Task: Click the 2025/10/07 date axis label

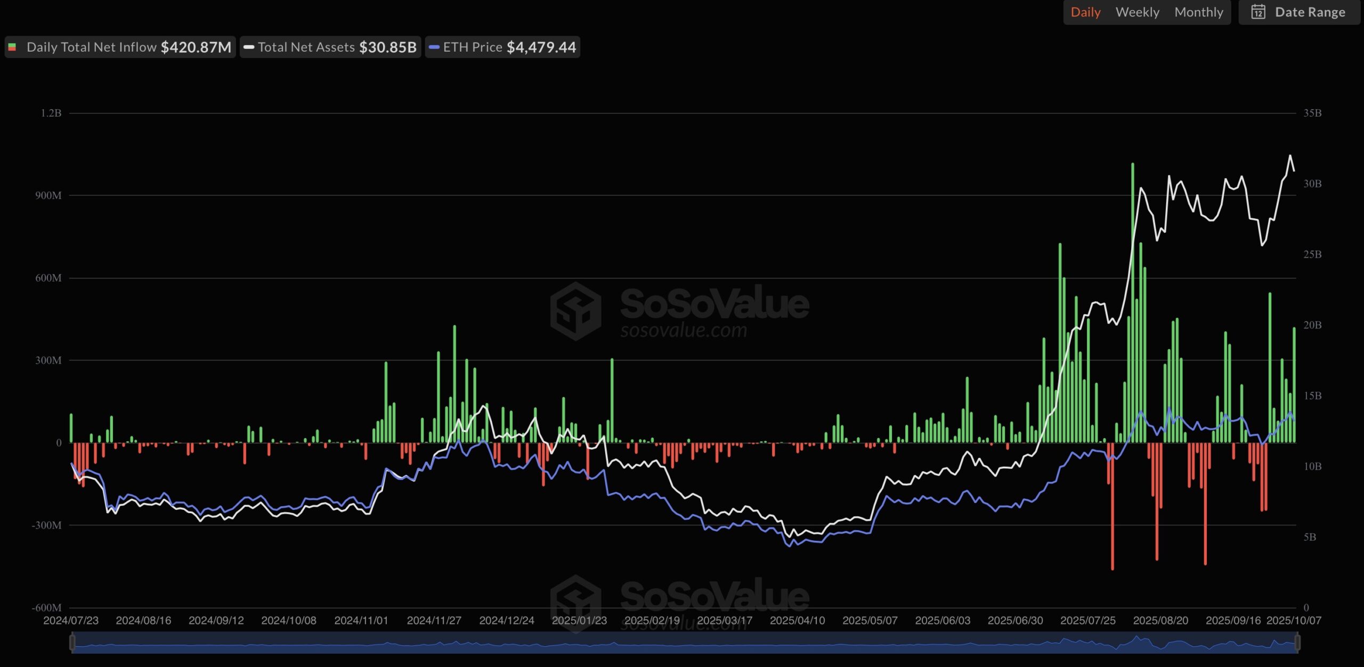Action: [x=1294, y=621]
